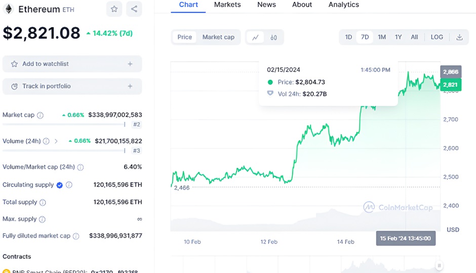Click the 12 Feb axis label
476x273 pixels.
(x=269, y=242)
